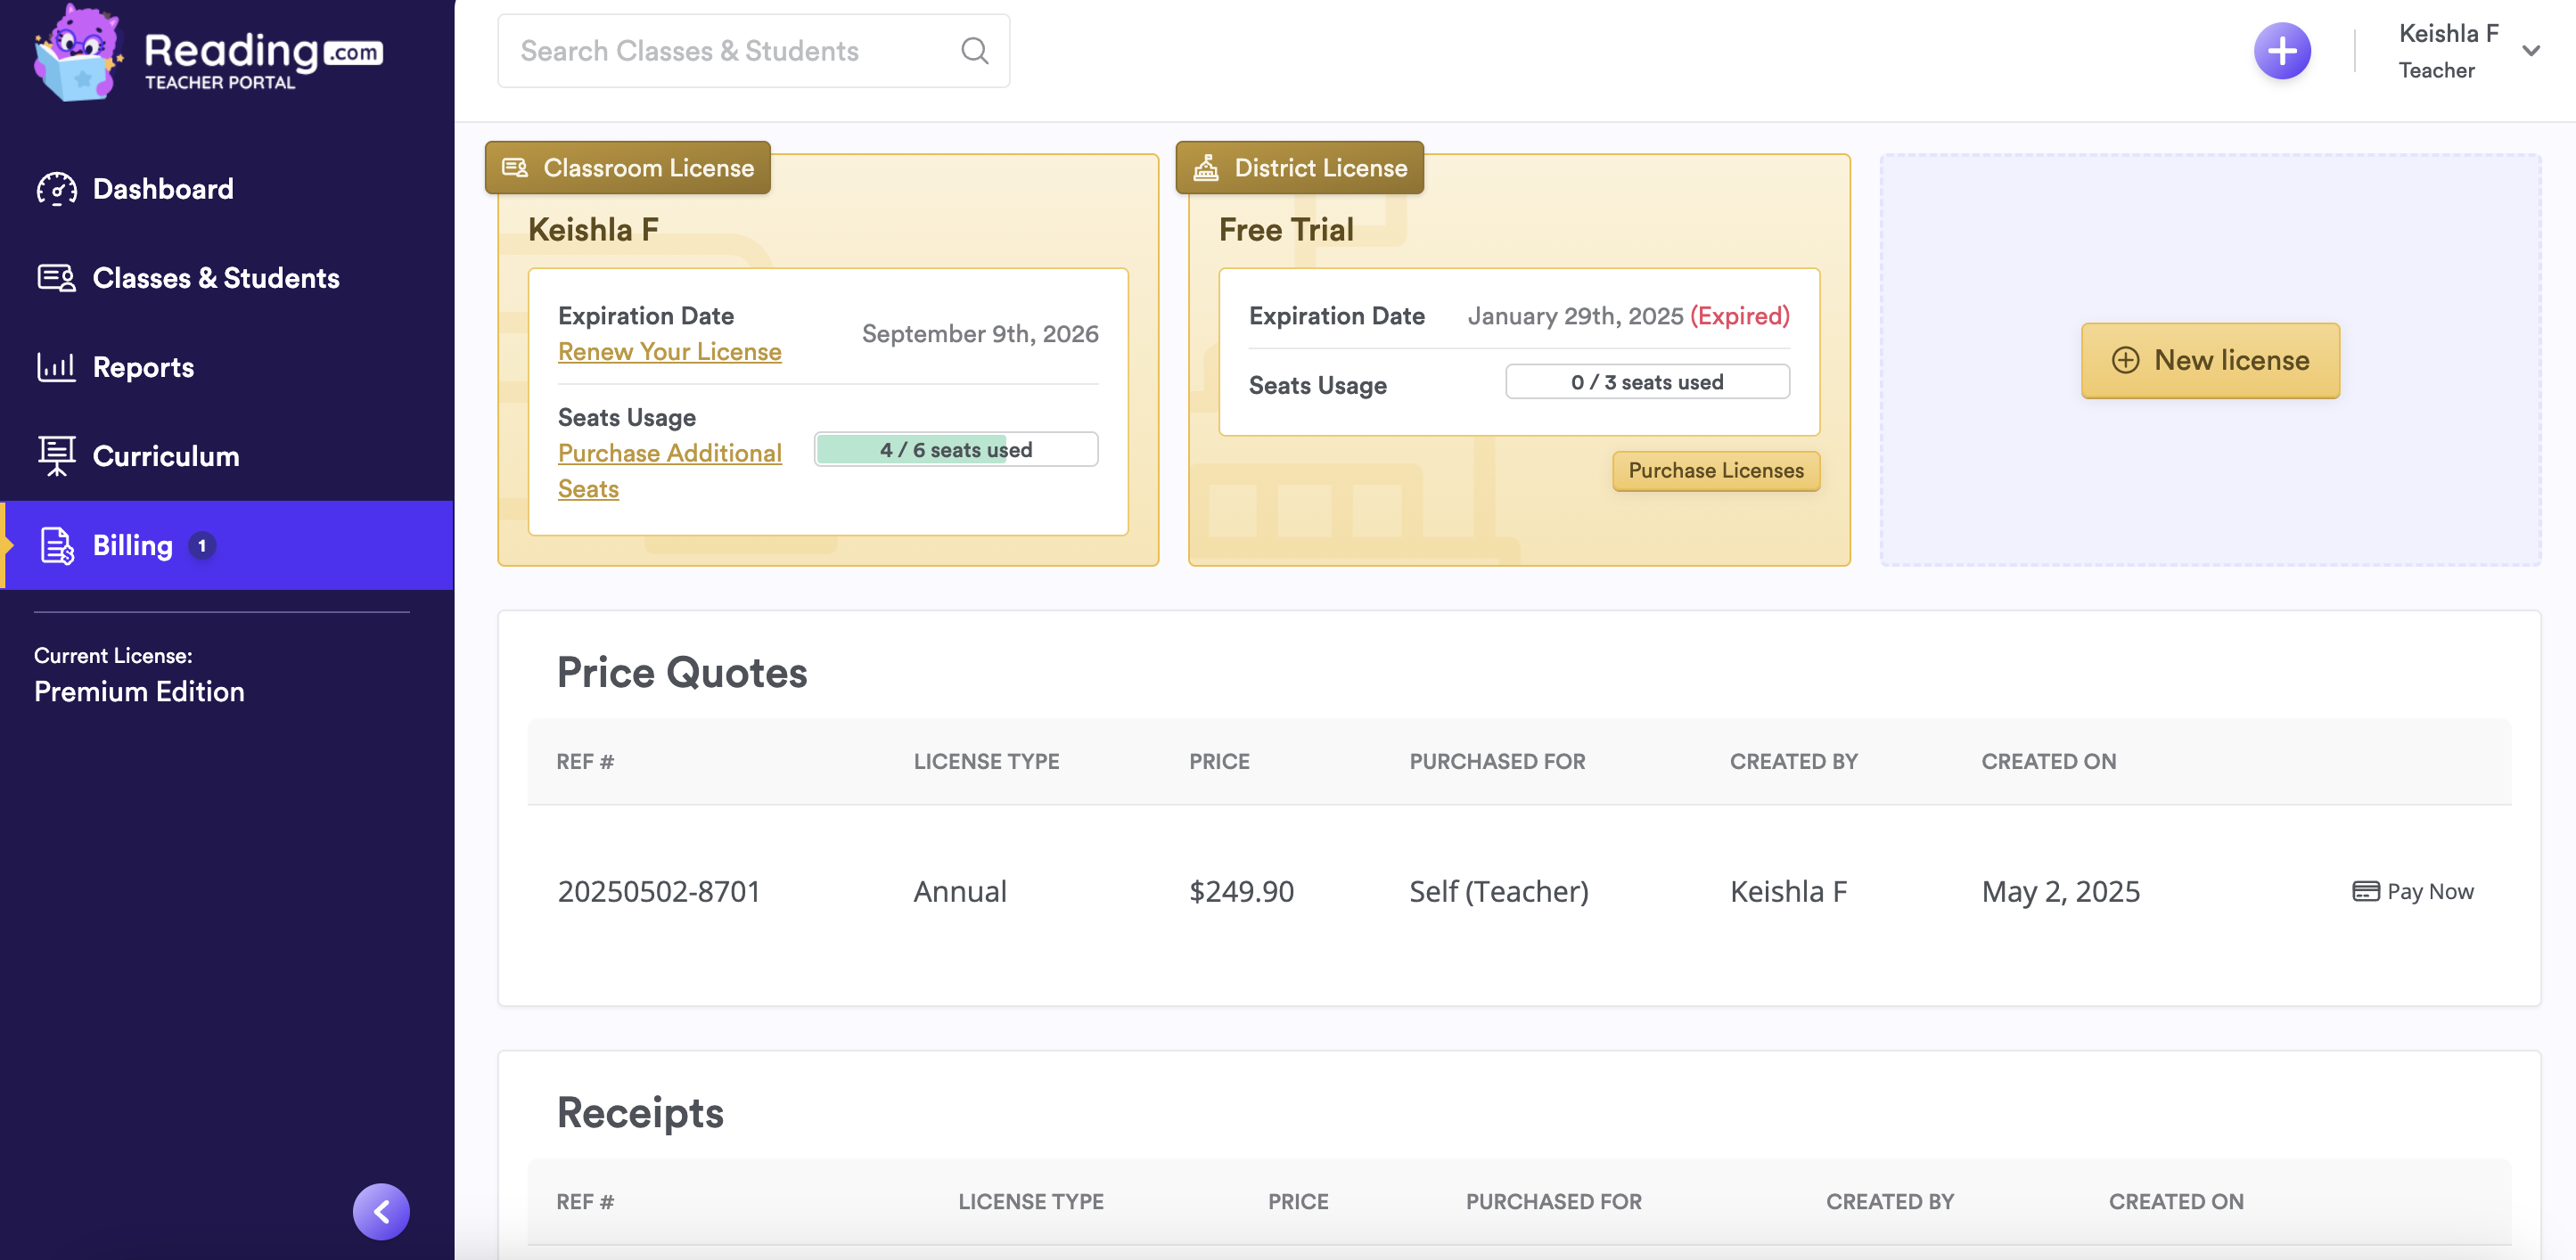Click the search magnifier icon
Viewport: 2576px width, 1260px height.
974,51
